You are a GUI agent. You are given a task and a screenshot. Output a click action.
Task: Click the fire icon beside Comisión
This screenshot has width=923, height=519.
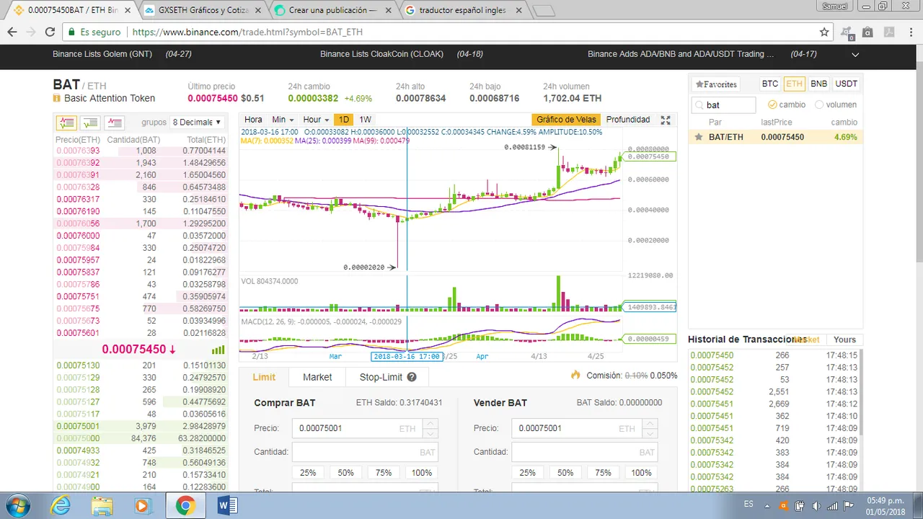[575, 376]
